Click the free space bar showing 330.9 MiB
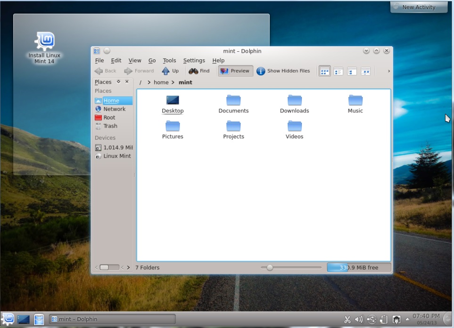 pos(359,267)
